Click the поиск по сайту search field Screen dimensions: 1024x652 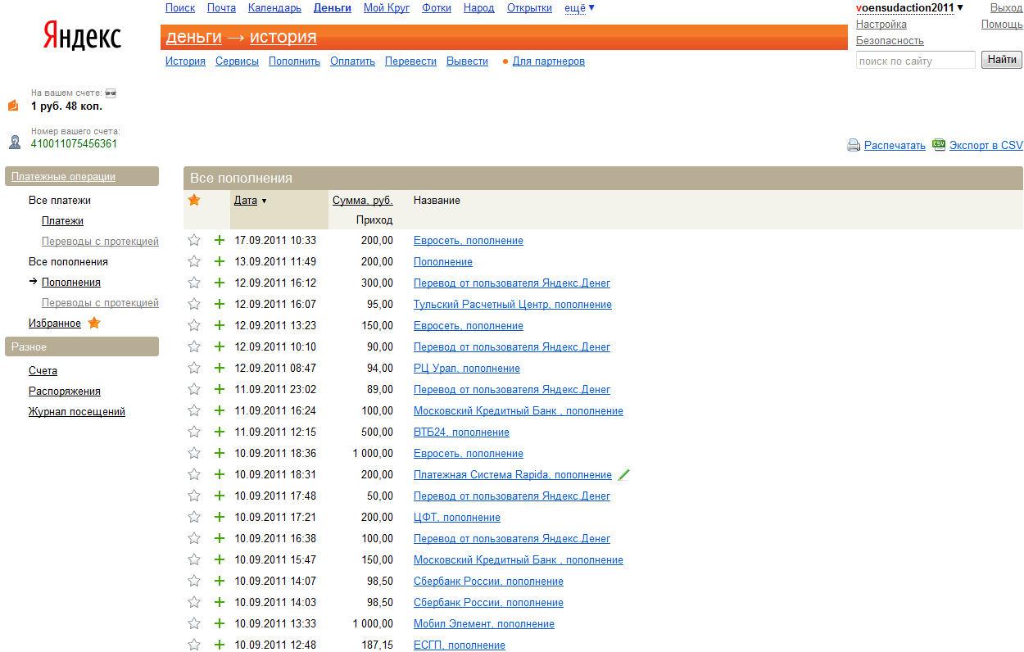coord(915,61)
